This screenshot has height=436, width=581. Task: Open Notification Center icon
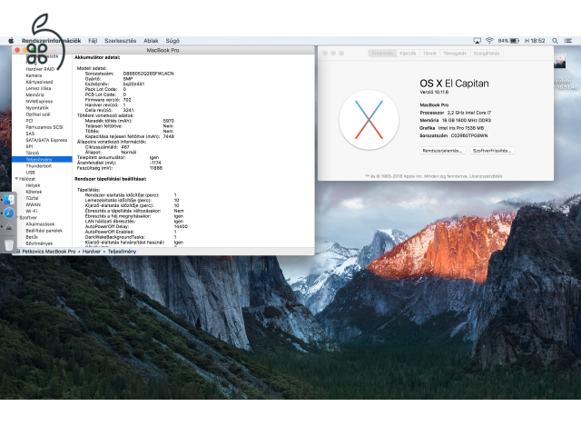tap(567, 41)
